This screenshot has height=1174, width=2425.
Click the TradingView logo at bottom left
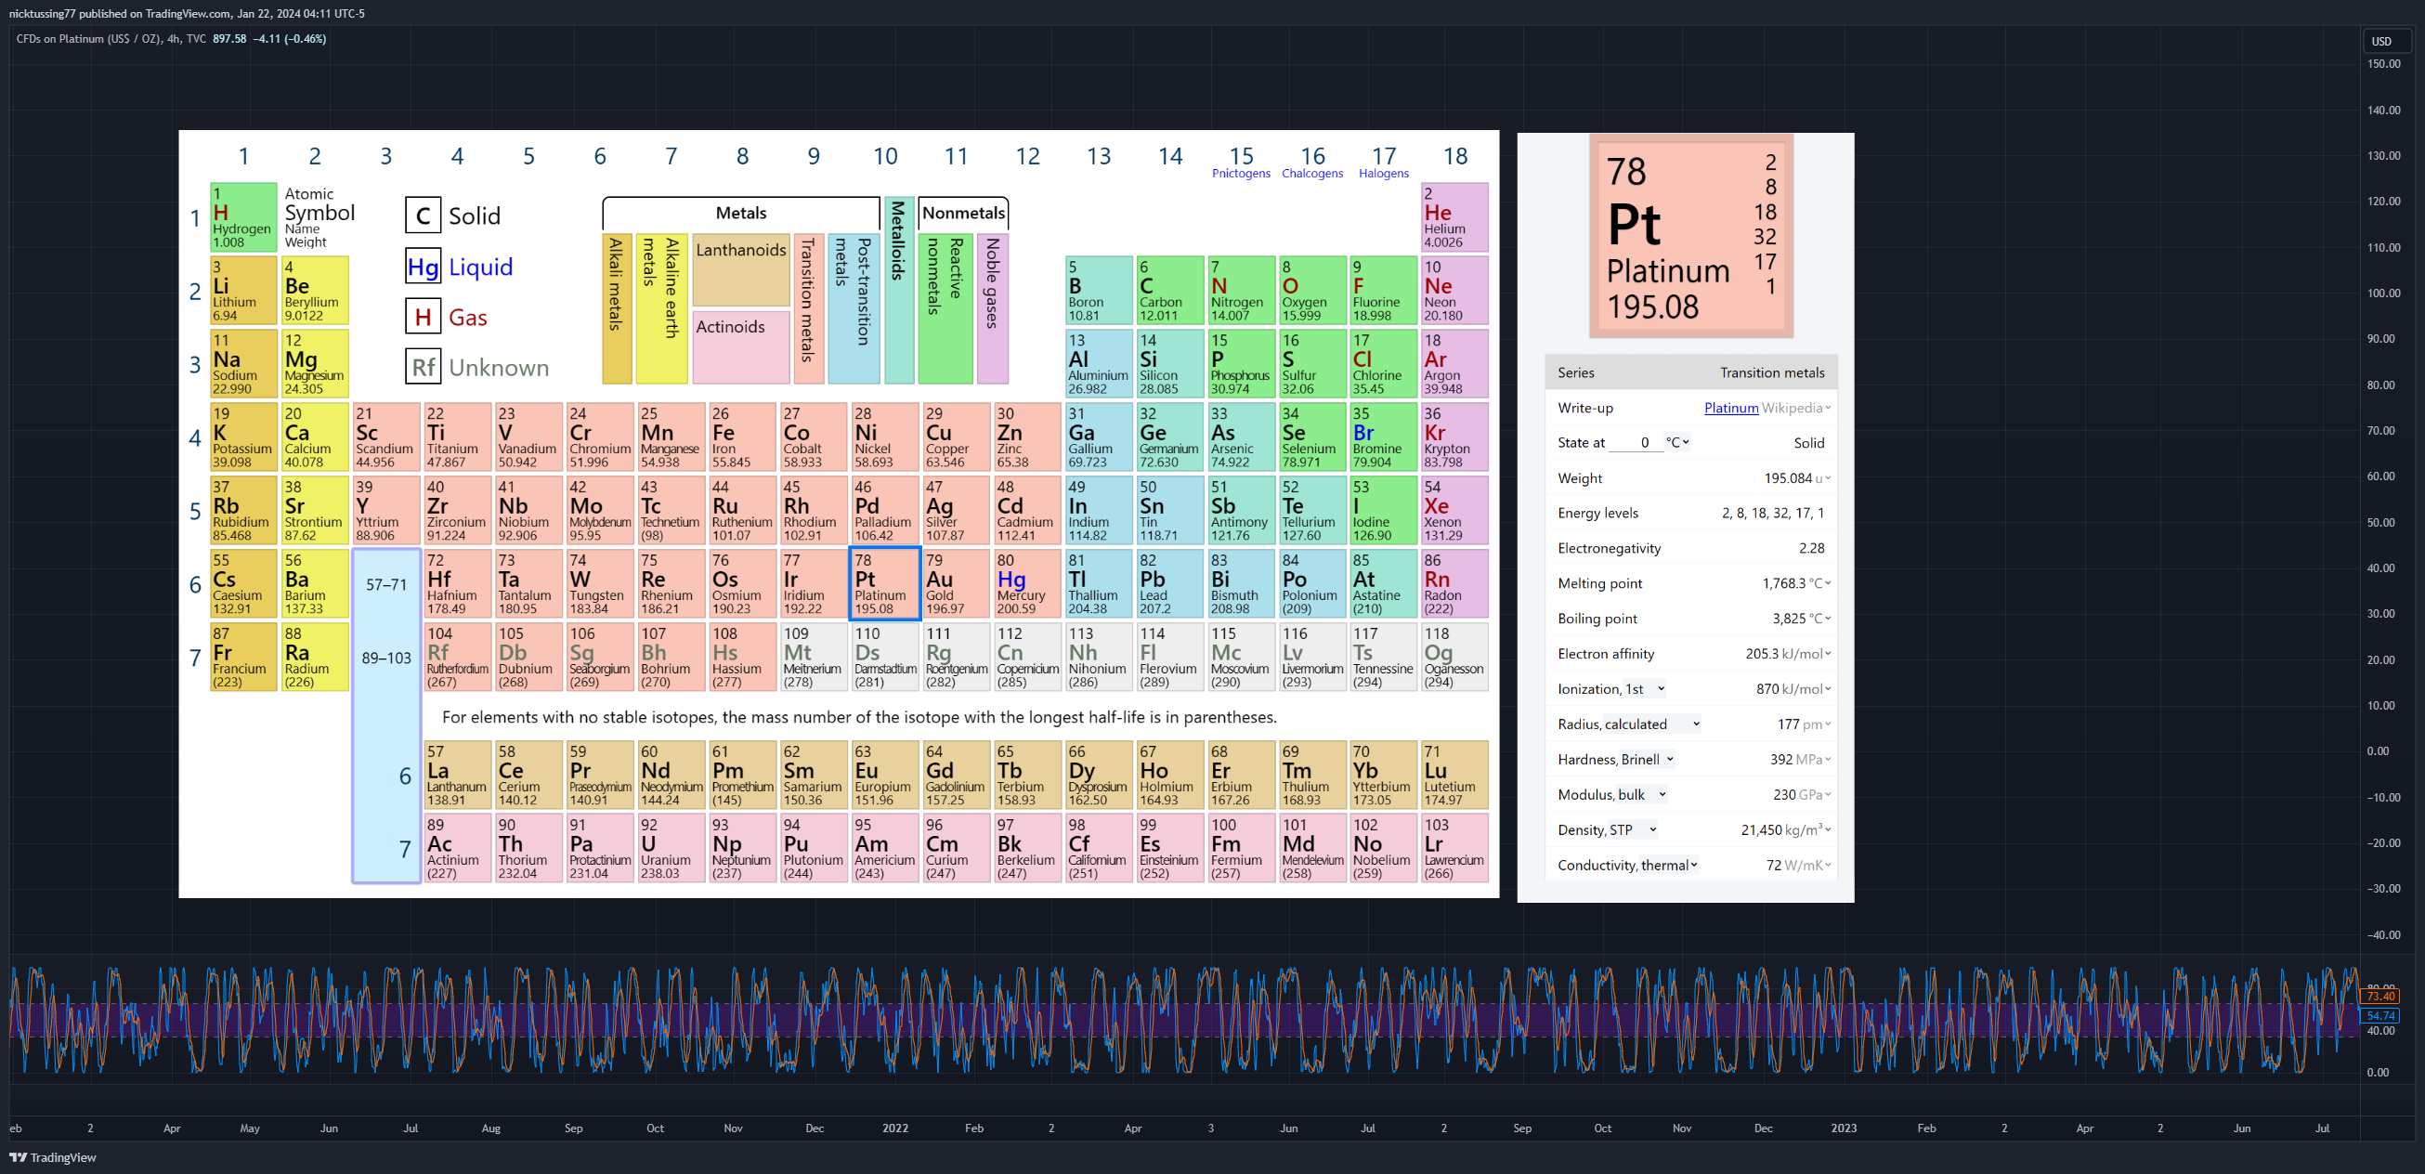click(x=53, y=1157)
